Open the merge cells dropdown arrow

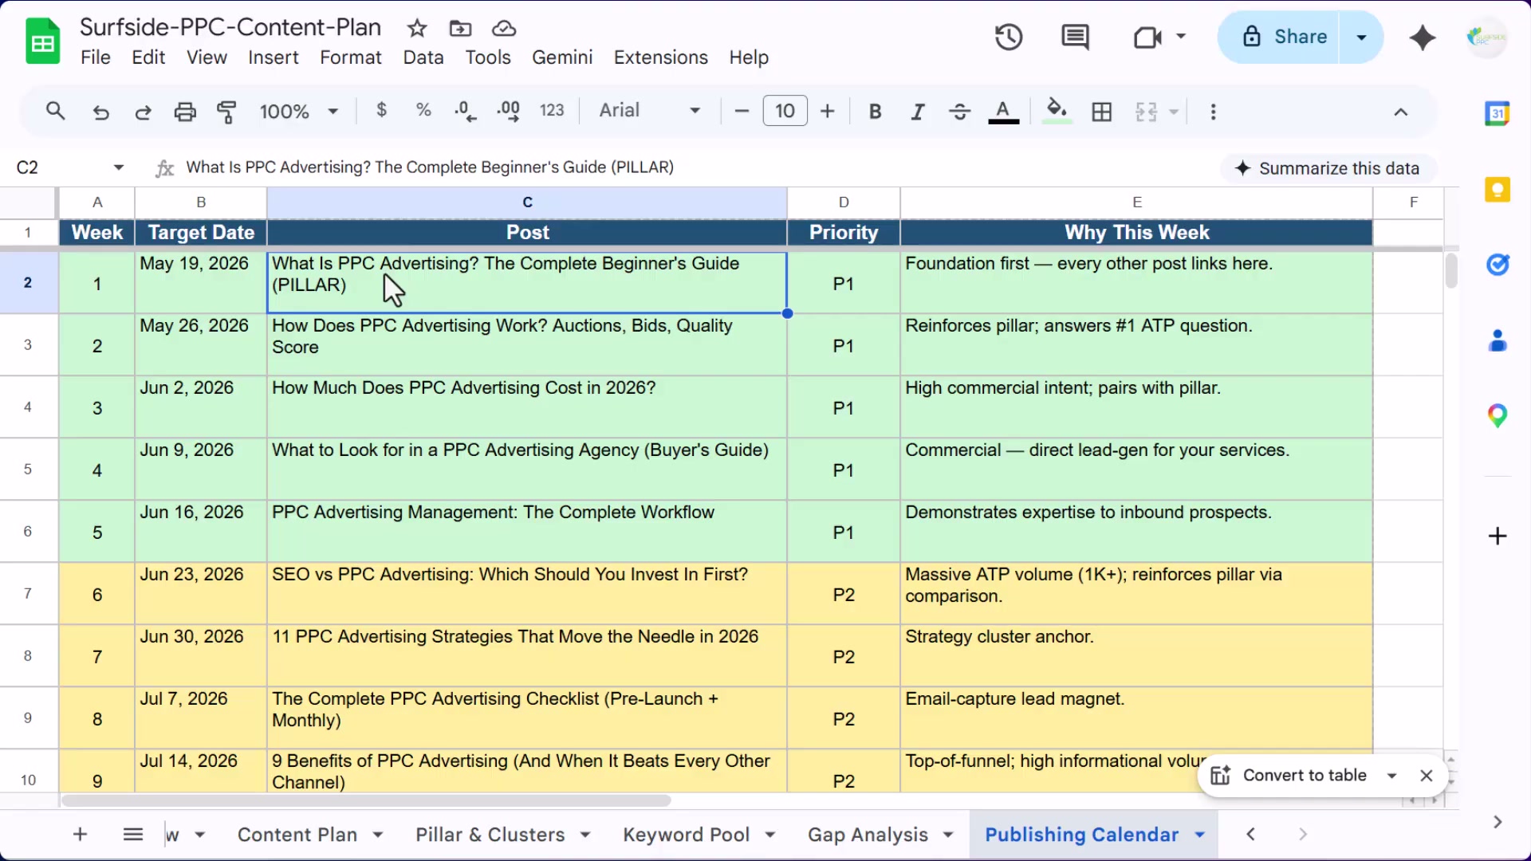coord(1174,112)
